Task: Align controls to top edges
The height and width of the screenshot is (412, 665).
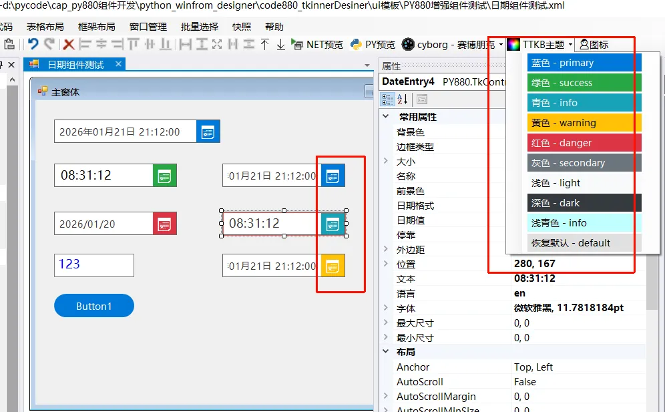Action: pyautogui.click(x=134, y=44)
